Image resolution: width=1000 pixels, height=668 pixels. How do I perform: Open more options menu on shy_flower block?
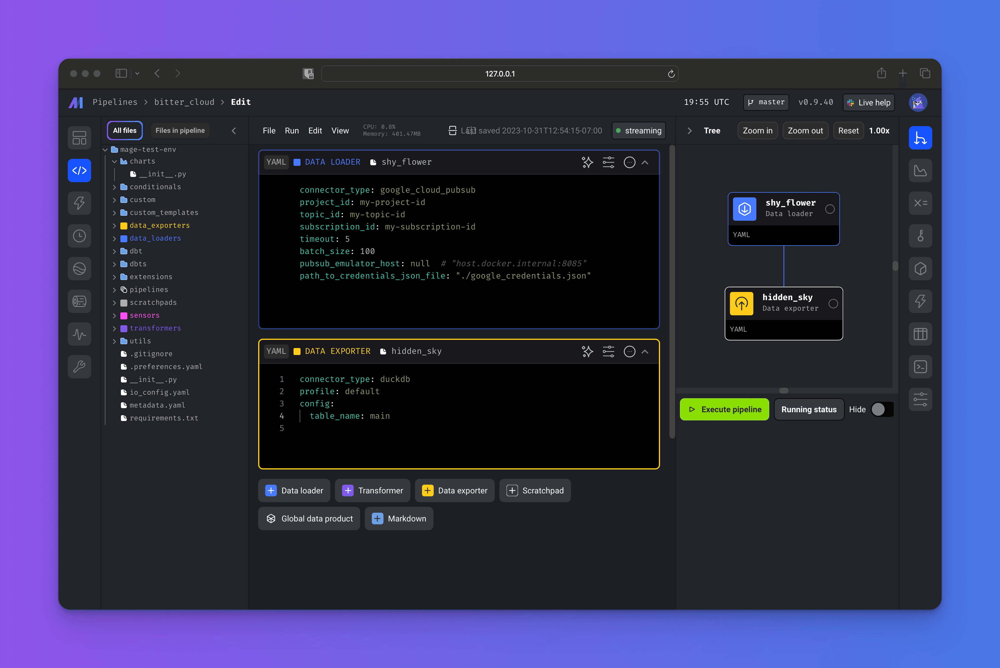pyautogui.click(x=629, y=162)
